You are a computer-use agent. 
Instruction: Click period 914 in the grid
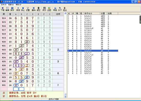pos(4,18)
